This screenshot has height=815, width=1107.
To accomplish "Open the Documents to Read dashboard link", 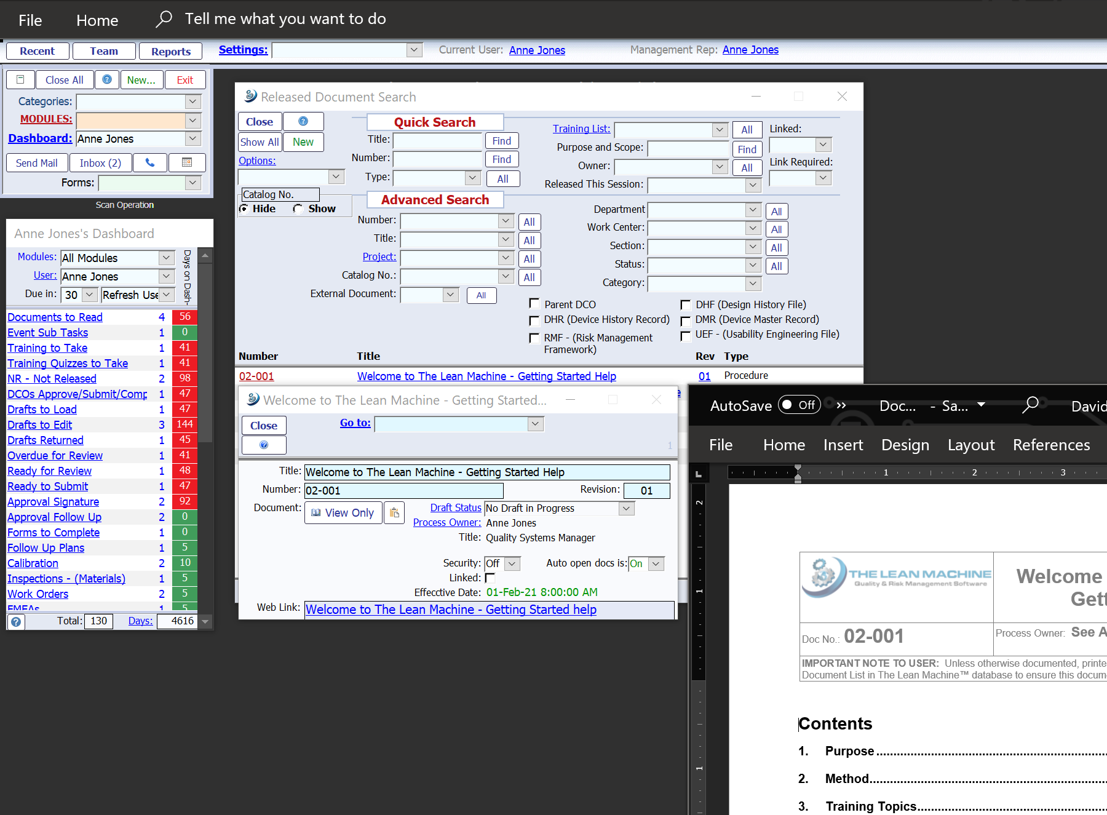I will tap(55, 317).
